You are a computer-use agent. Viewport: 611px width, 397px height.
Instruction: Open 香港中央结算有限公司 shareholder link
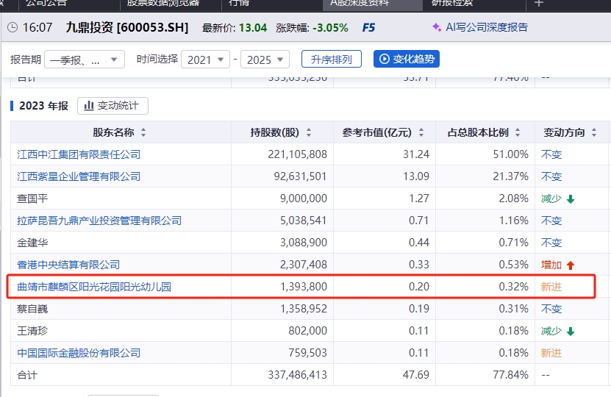[x=68, y=265]
